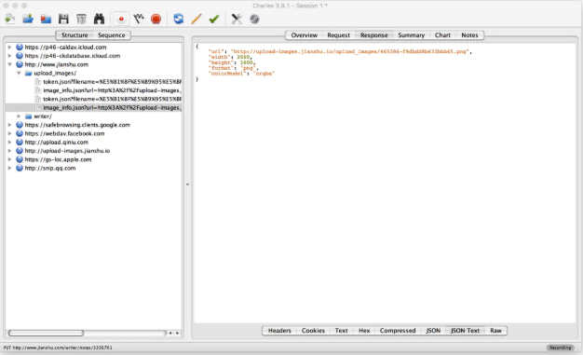Select the Headers view button
Viewport: 583px width, 355px height.
(x=279, y=331)
